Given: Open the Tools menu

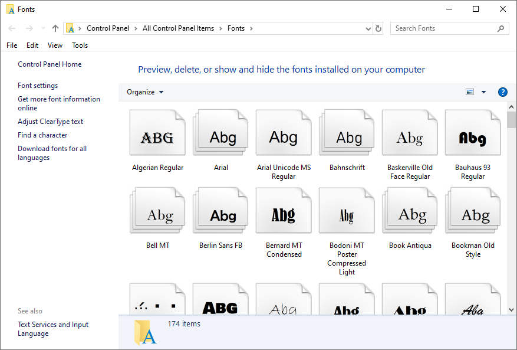Looking at the screenshot, I should point(80,45).
